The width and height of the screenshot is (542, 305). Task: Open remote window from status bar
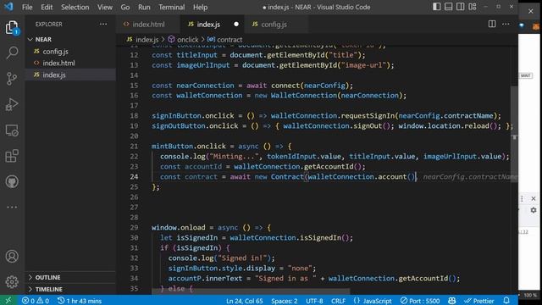pos(8,301)
